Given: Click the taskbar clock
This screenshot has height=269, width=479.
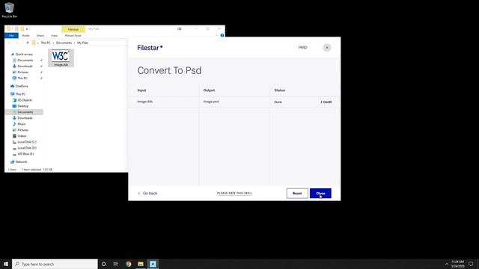Looking at the screenshot, I should 457,264.
